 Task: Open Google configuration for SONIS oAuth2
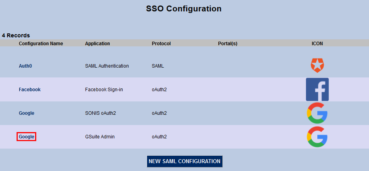(26, 113)
